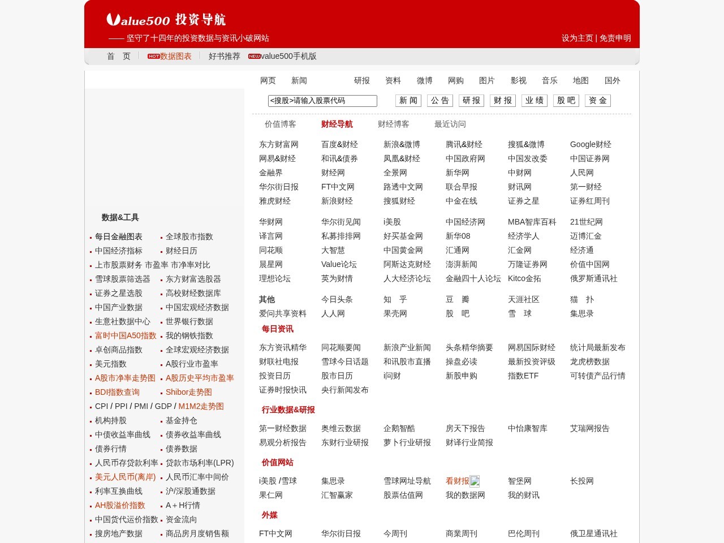Open the 富时中国A50指数 link

pyautogui.click(x=126, y=335)
